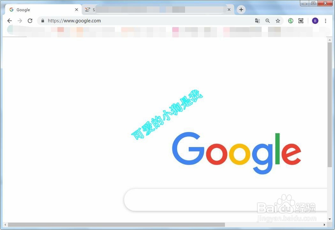Click horizontal scrollbar left arrow
Screen dimensions: 335x230
(5, 225)
